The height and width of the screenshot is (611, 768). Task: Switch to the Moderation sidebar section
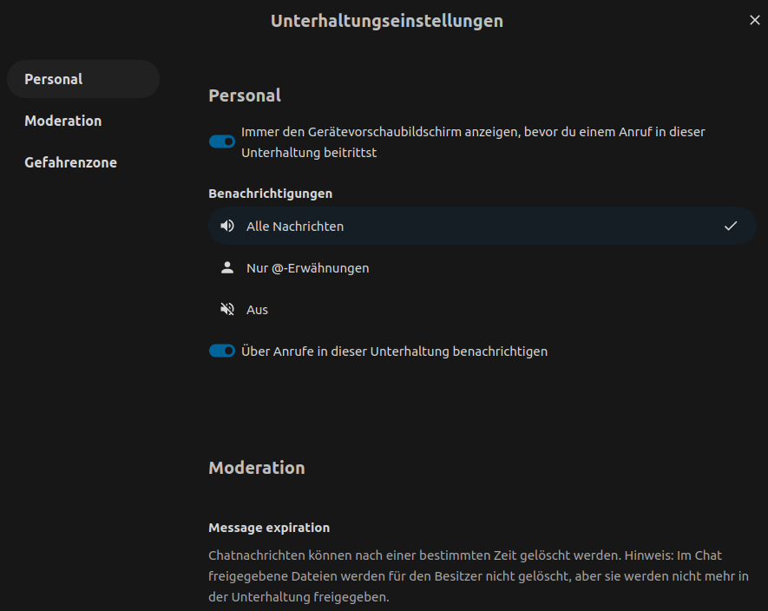click(62, 120)
